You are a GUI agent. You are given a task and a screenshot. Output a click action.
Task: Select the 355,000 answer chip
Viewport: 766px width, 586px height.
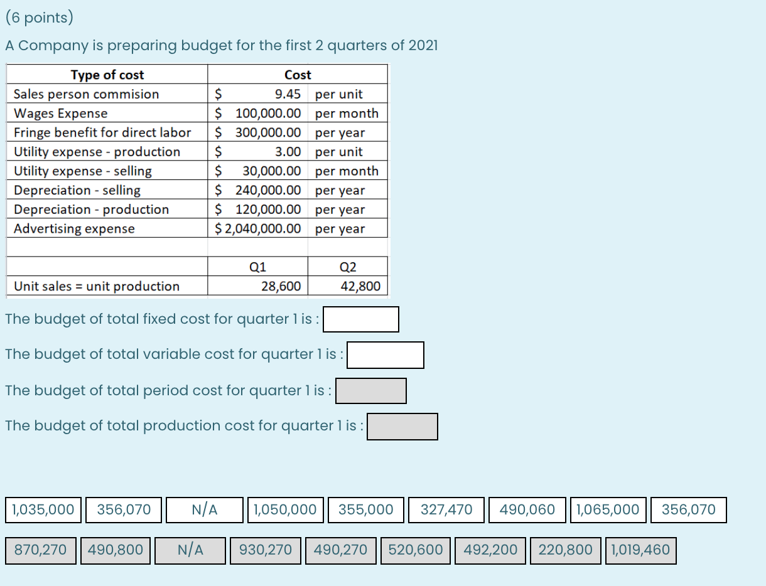tap(365, 510)
